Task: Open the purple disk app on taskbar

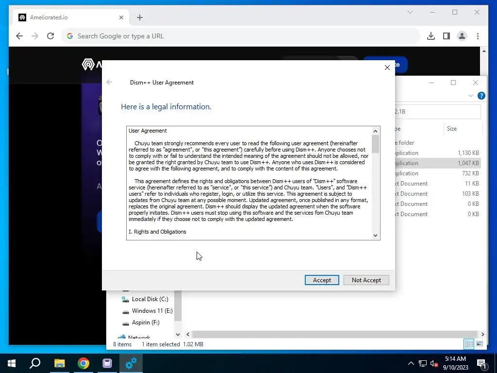Action: click(x=107, y=363)
